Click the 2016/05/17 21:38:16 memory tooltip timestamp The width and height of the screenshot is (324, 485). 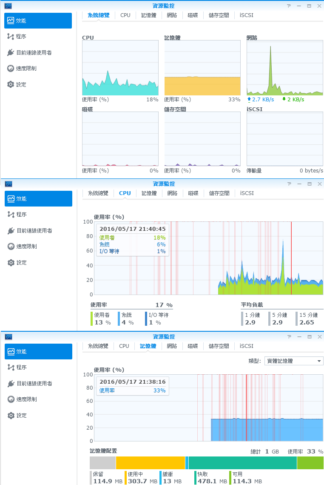pos(133,382)
